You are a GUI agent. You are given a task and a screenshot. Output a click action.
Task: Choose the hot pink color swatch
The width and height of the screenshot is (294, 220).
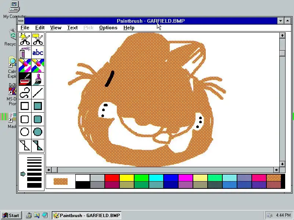point(259,178)
